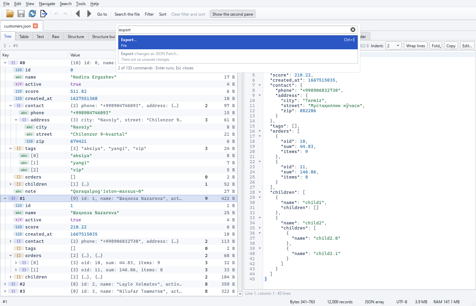Clear the command search box text
The image size is (476, 306).
353,30
